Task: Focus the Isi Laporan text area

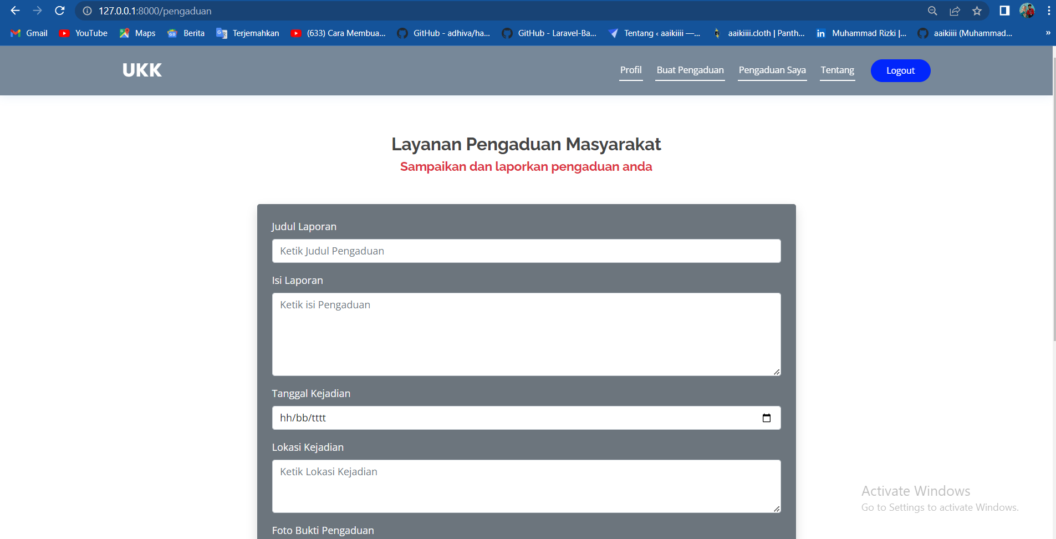Action: pos(526,334)
